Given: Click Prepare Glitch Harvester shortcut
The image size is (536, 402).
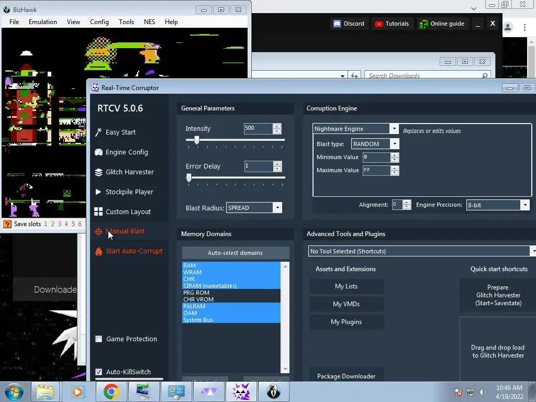Looking at the screenshot, I should [x=498, y=295].
